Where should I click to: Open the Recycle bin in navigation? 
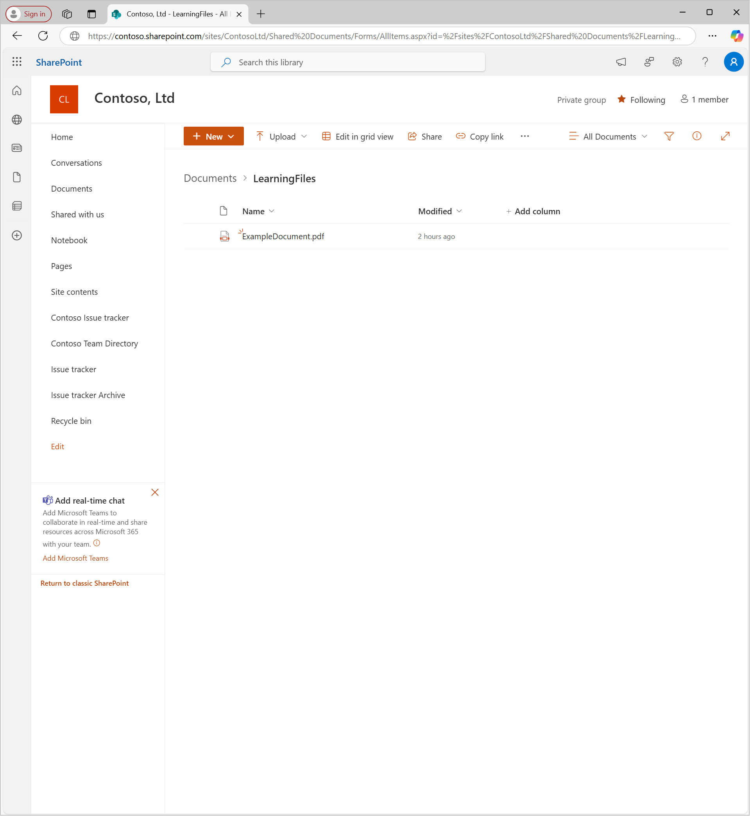(x=71, y=421)
